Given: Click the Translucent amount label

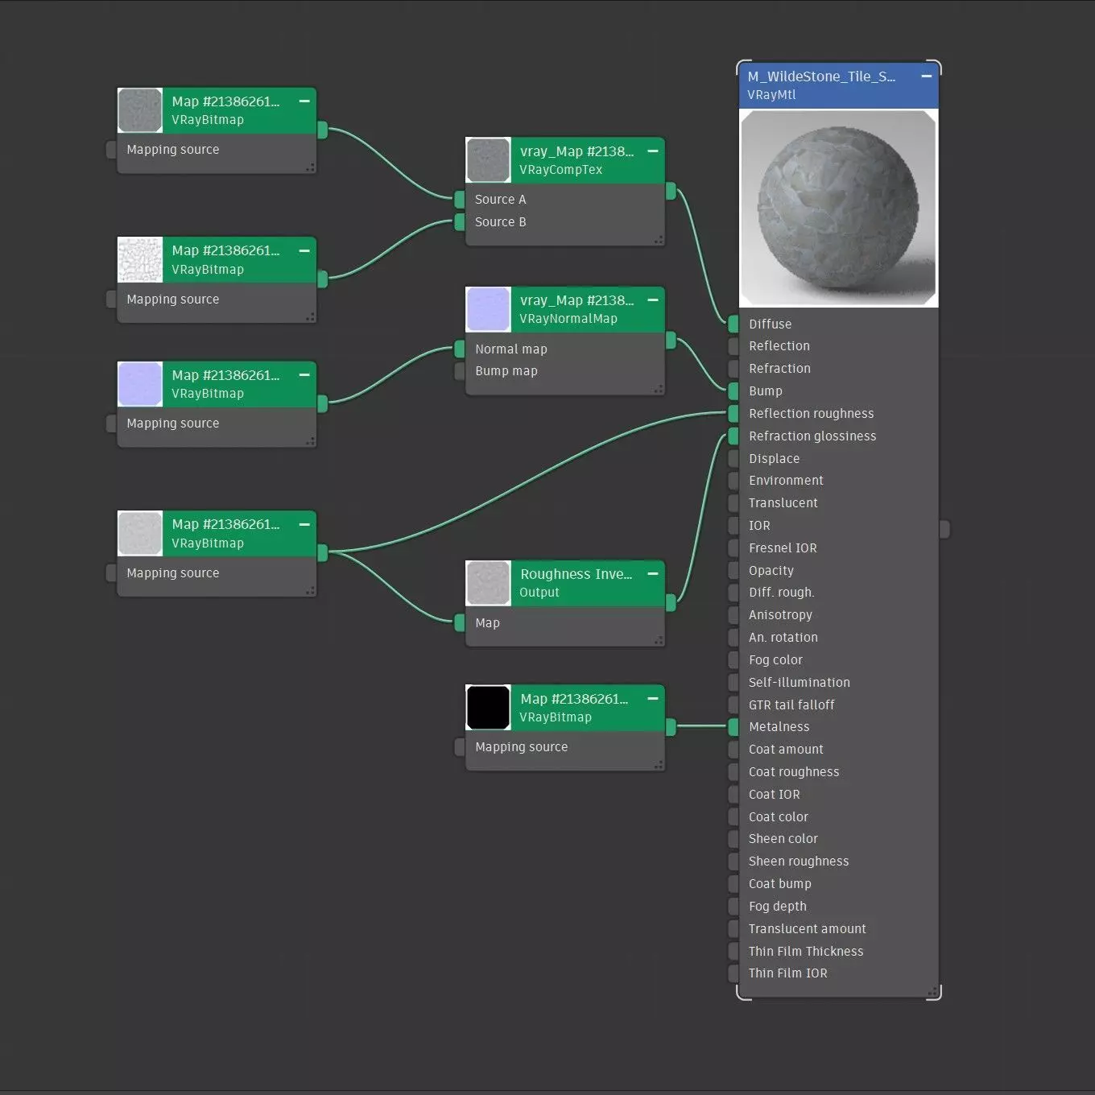Looking at the screenshot, I should tap(807, 929).
